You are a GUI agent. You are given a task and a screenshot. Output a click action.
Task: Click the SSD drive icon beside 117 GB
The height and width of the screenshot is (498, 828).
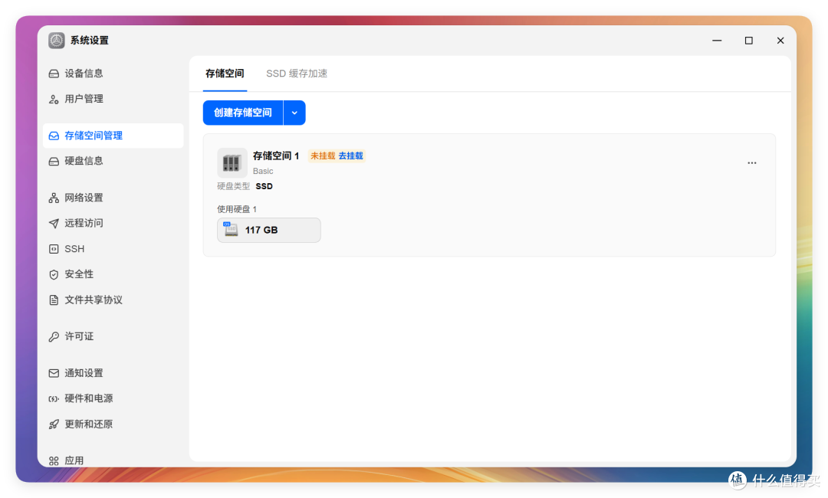(230, 230)
